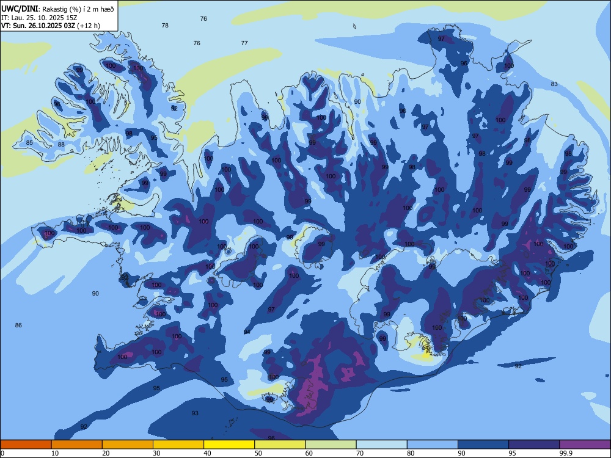Click the golden 30–40 legend swatch
The height and width of the screenshot is (458, 611).
tap(178, 445)
